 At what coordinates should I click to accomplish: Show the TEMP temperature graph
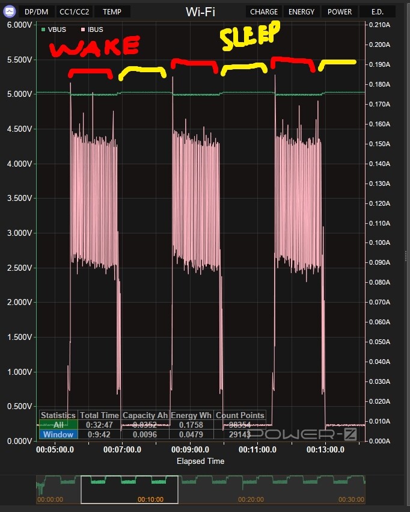coord(112,11)
